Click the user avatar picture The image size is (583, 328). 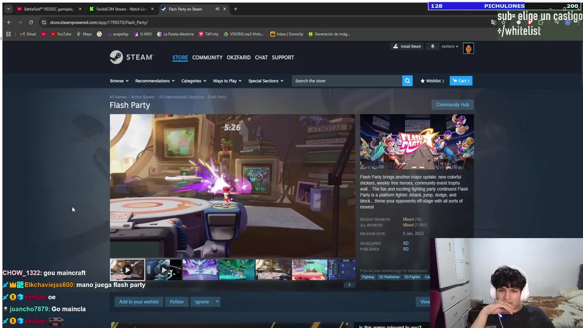(x=468, y=48)
